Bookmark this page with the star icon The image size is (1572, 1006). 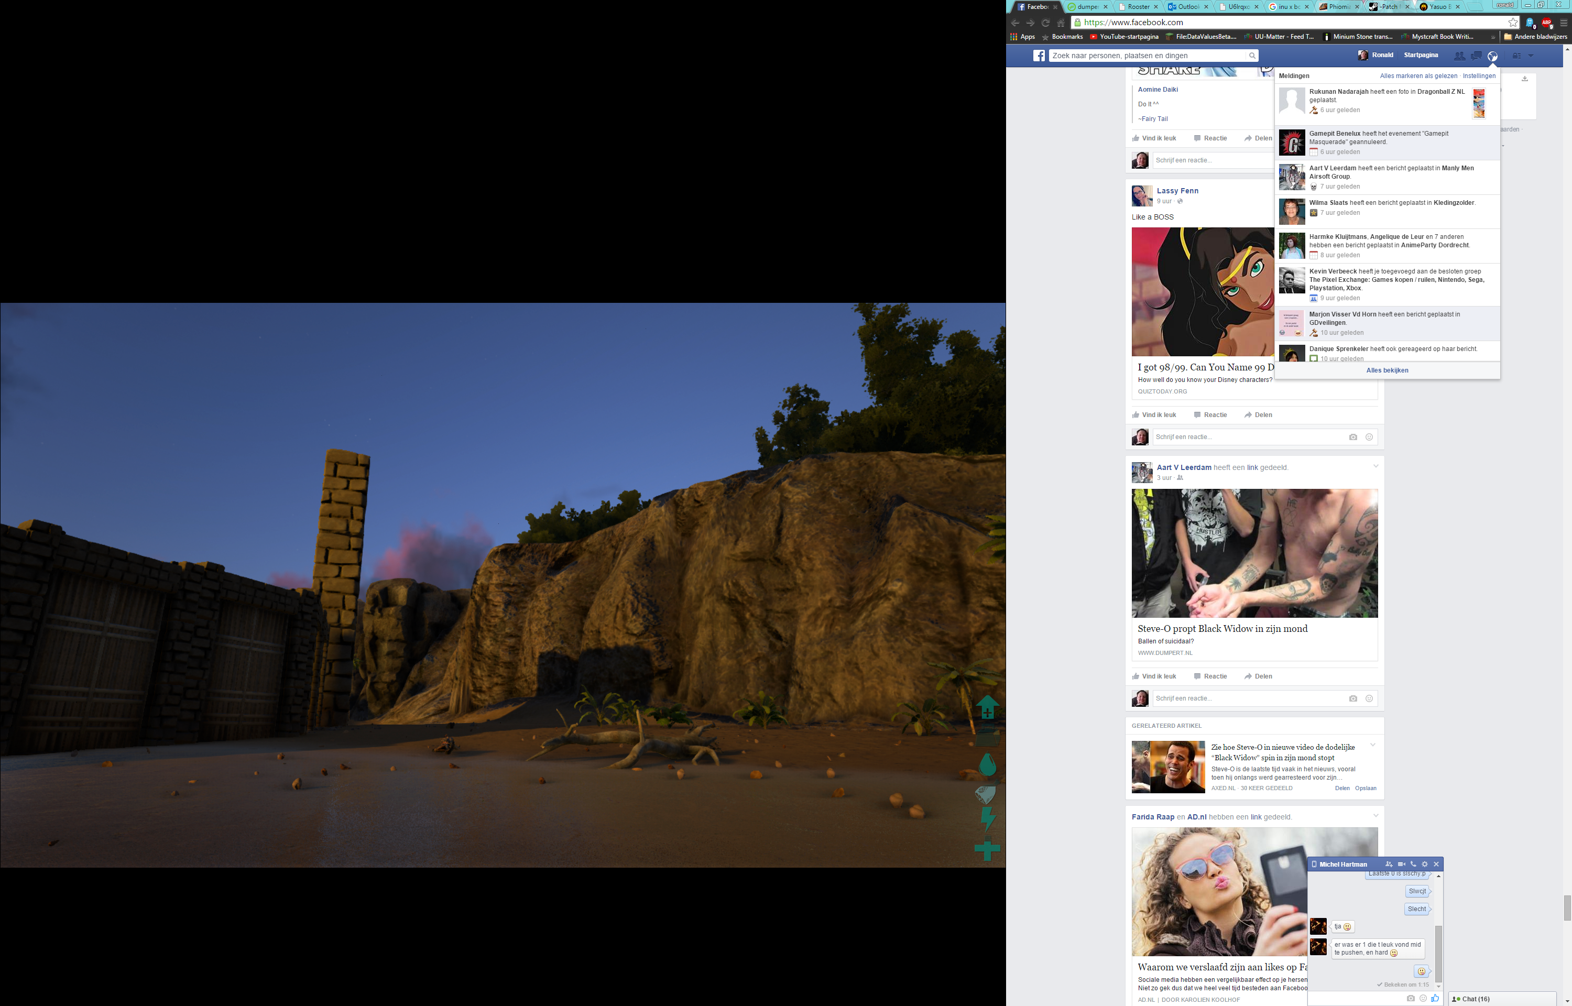click(x=1513, y=22)
